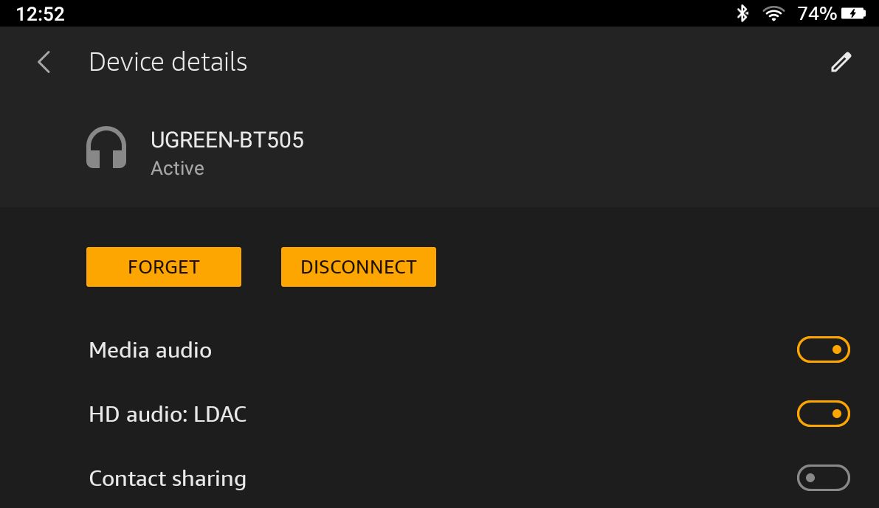
Task: Click the 12:52 clock in status bar
Action: [x=40, y=13]
